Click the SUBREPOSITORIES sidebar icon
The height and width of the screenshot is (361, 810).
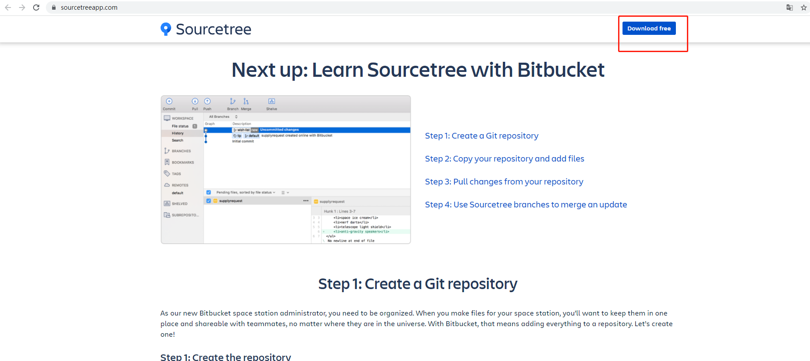[167, 215]
